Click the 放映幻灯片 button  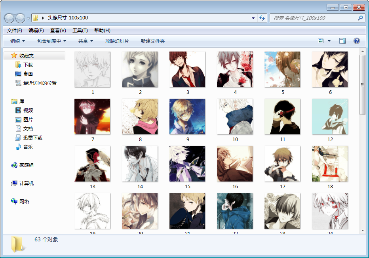click(x=117, y=41)
